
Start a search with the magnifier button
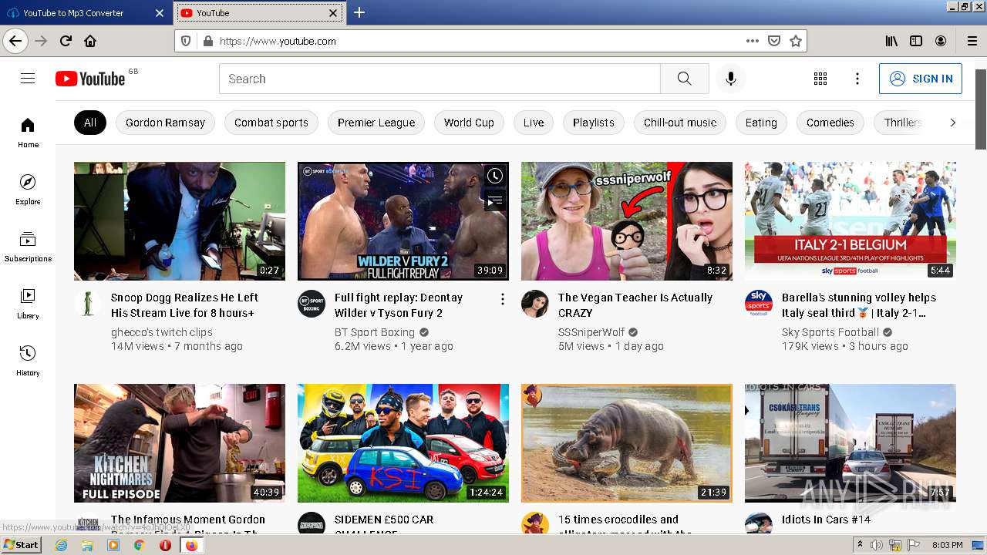click(x=685, y=79)
